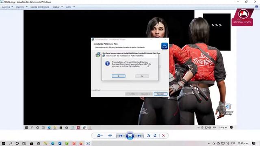
Task: Open the red square app on taskbar
Action: pyautogui.click(x=74, y=143)
